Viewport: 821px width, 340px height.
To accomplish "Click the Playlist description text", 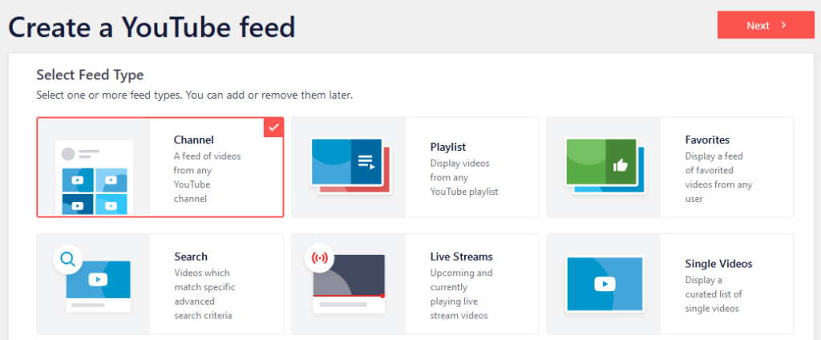I will click(464, 177).
